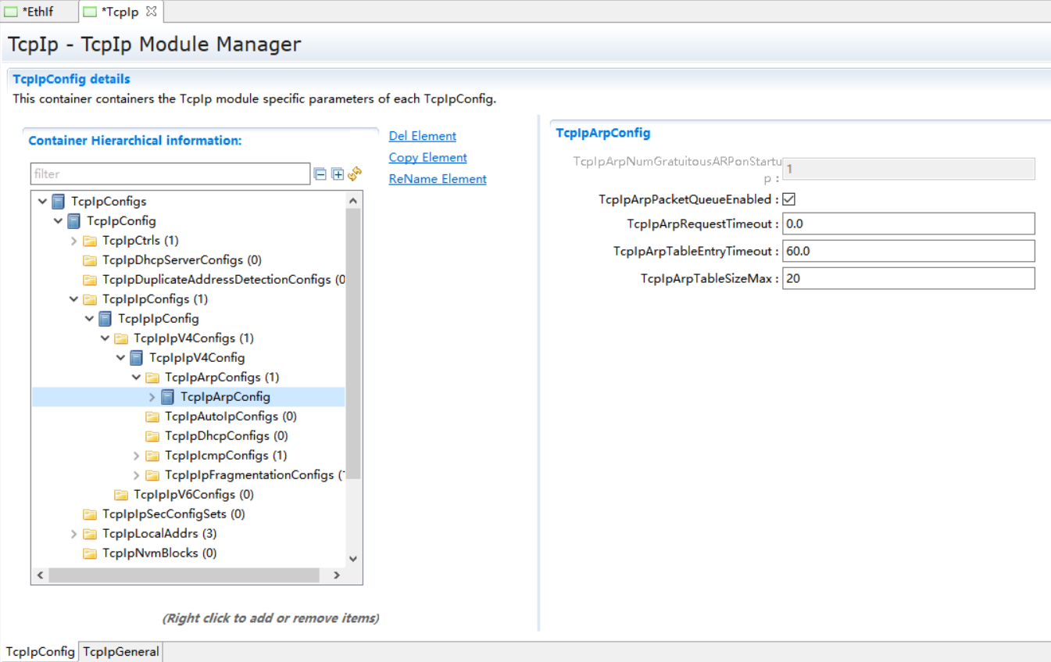Click the TcpIpIpV4Config container icon
Screen dimensions: 1051x662
tap(137, 358)
